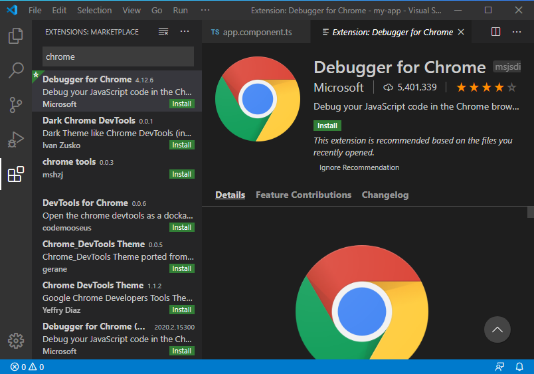This screenshot has height=374, width=534.
Task: Split the editor to the right
Action: point(496,32)
